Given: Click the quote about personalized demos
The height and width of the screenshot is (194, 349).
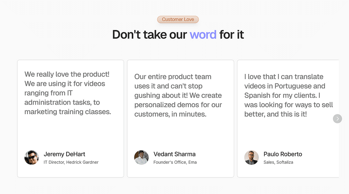Looking at the screenshot, I should tap(178, 95).
